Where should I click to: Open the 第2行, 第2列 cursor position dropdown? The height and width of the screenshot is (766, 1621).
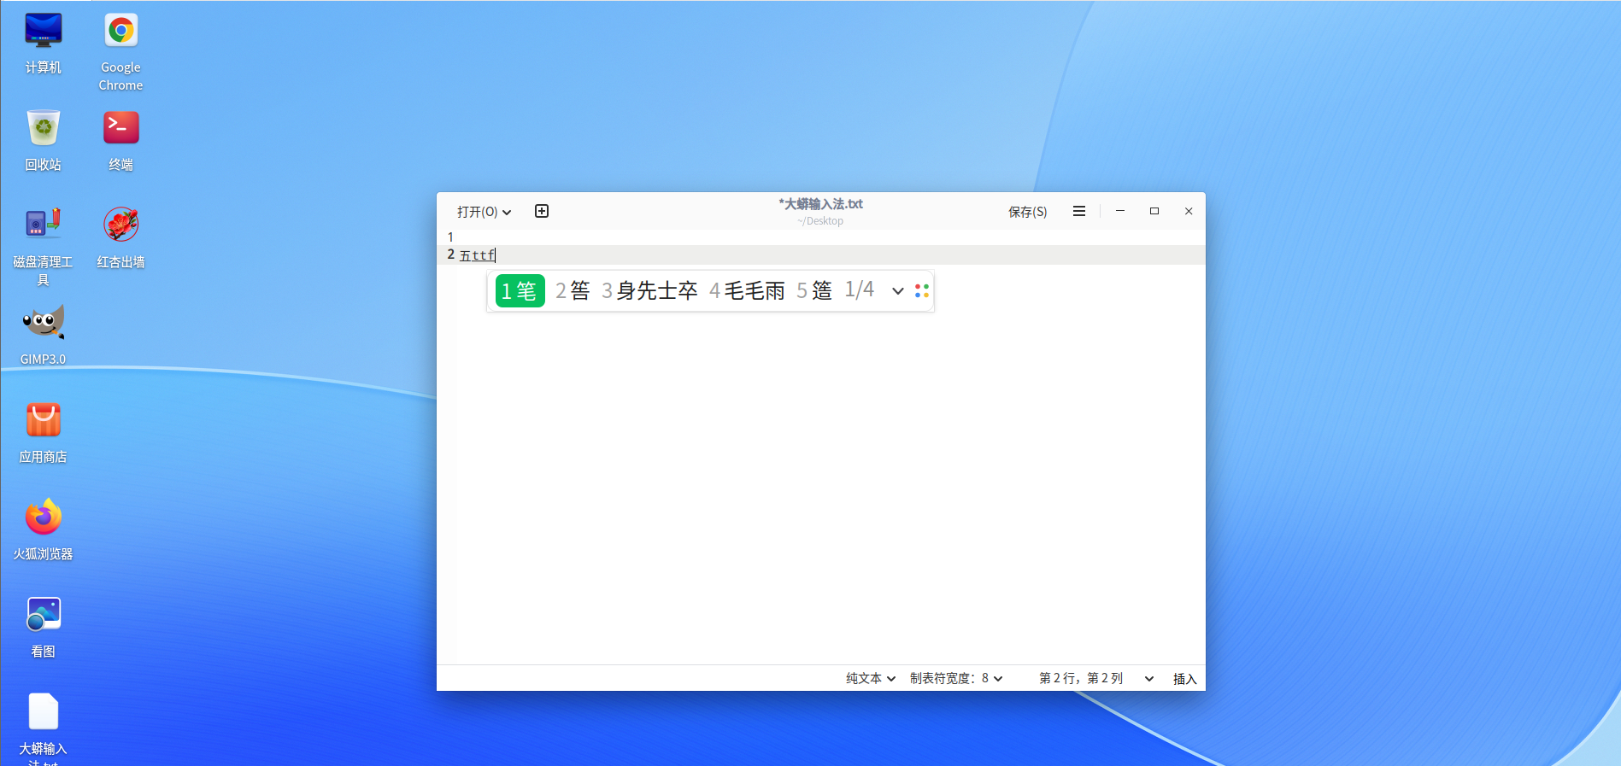(1096, 678)
